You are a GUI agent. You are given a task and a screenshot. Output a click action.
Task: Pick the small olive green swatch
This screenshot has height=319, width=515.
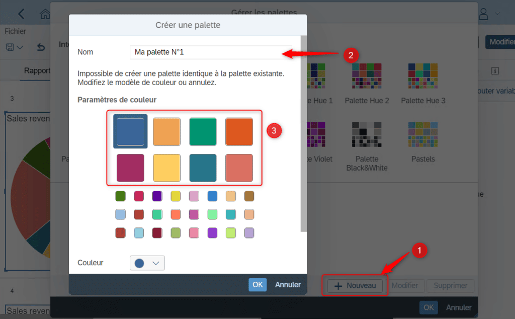176,233
